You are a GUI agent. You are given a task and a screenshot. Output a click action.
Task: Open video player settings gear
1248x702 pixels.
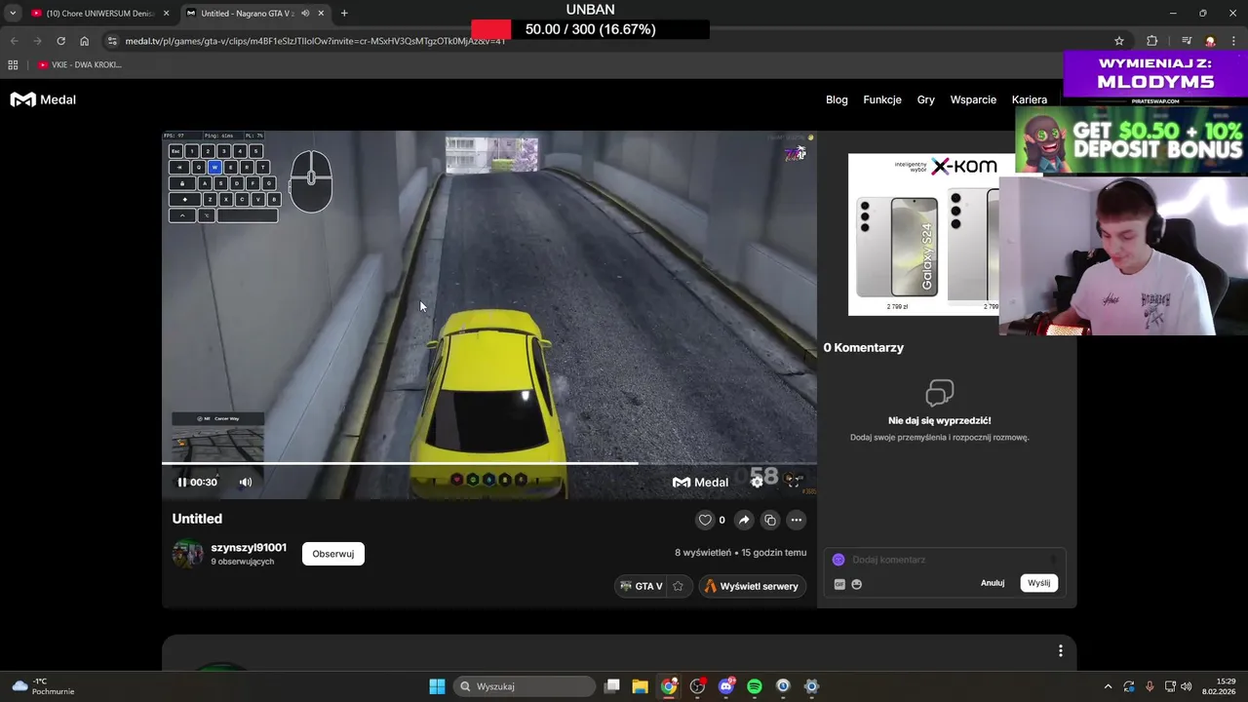pos(757,482)
